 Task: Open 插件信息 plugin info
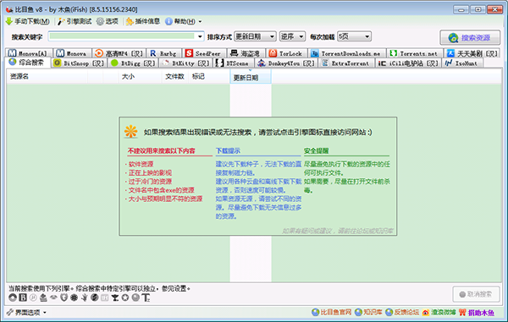143,21
